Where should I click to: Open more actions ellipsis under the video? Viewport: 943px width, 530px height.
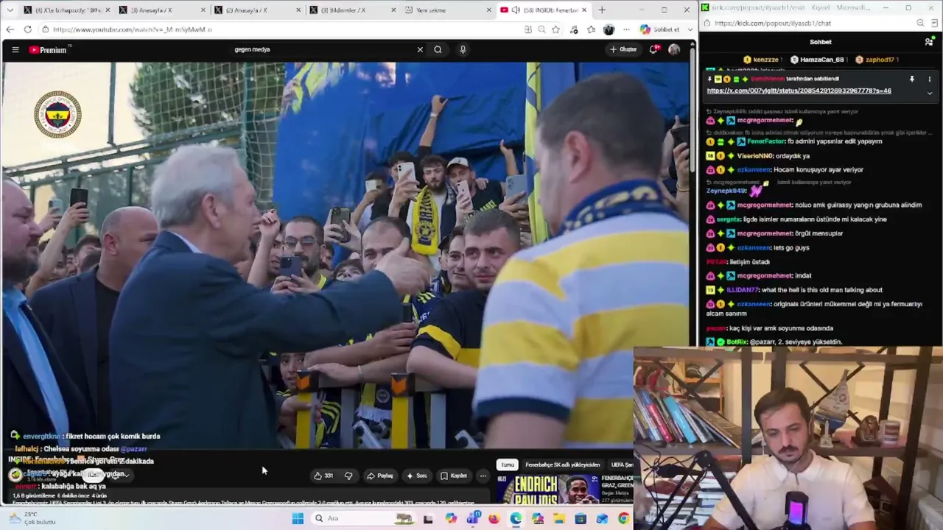(x=483, y=476)
